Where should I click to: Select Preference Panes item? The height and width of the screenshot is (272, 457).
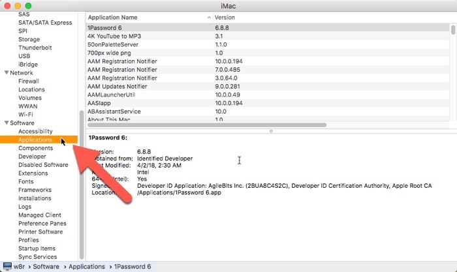tap(42, 223)
